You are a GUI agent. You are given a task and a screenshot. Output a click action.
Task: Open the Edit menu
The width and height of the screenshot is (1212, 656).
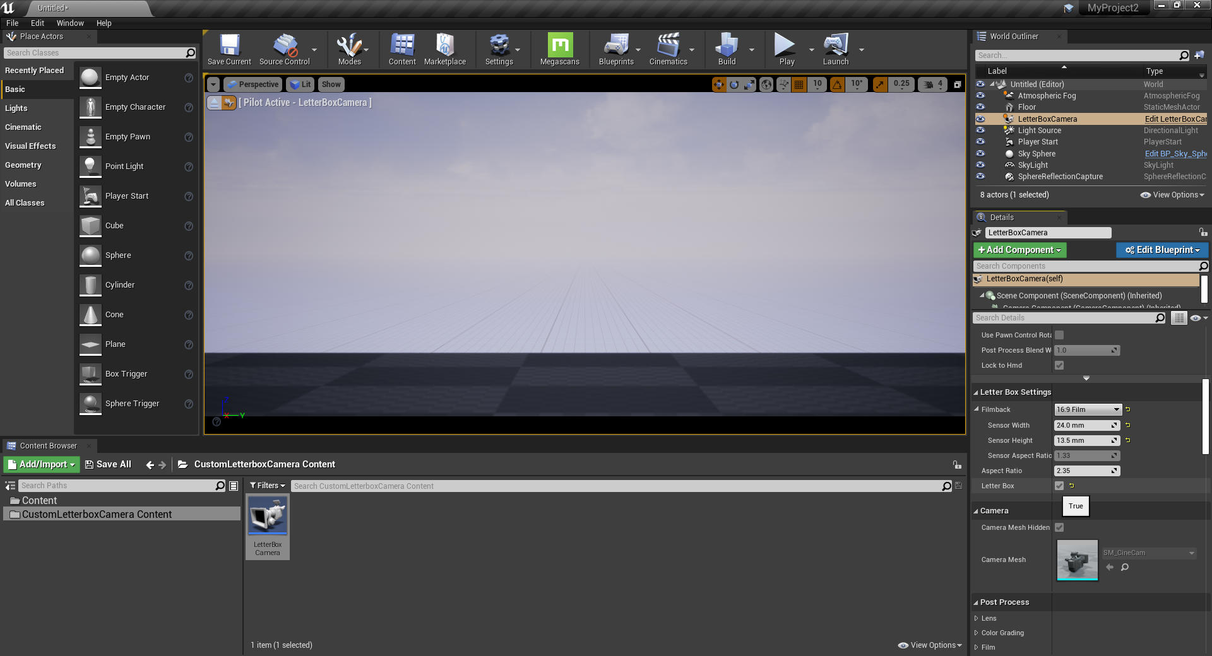pyautogui.click(x=38, y=23)
